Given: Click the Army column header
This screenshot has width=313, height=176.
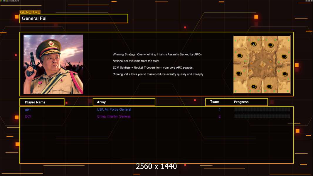Looking at the screenshot, I should (x=124, y=102).
